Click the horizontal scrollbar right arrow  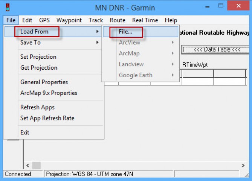click(x=243, y=165)
